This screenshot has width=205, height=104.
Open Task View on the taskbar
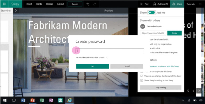[14, 100]
